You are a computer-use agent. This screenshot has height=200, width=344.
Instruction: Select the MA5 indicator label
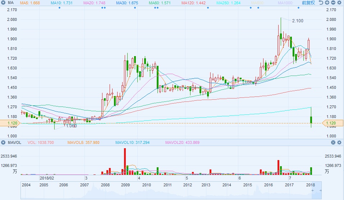coord(29,3)
